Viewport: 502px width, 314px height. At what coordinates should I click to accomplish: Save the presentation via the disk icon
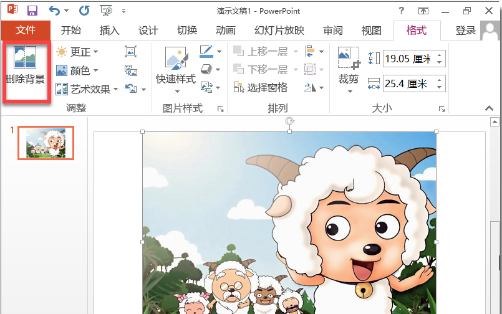pos(32,11)
